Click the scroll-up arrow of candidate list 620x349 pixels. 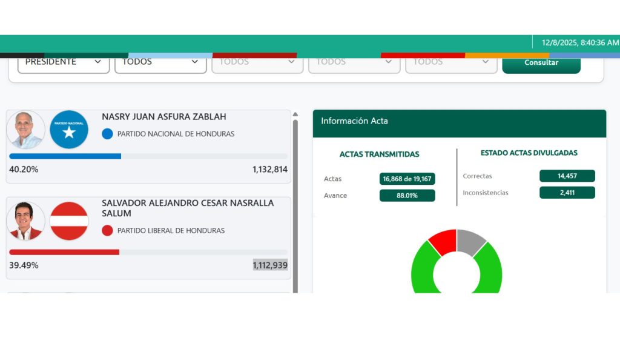[295, 114]
